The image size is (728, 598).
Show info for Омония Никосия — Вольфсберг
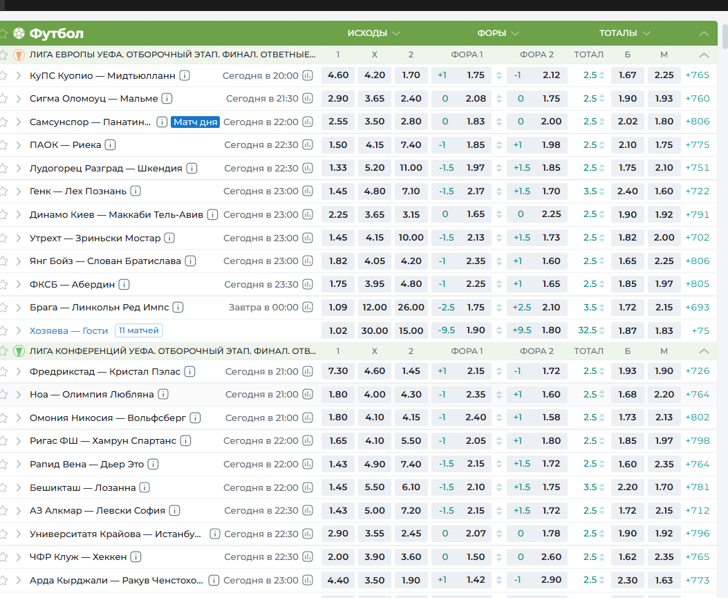(x=195, y=418)
